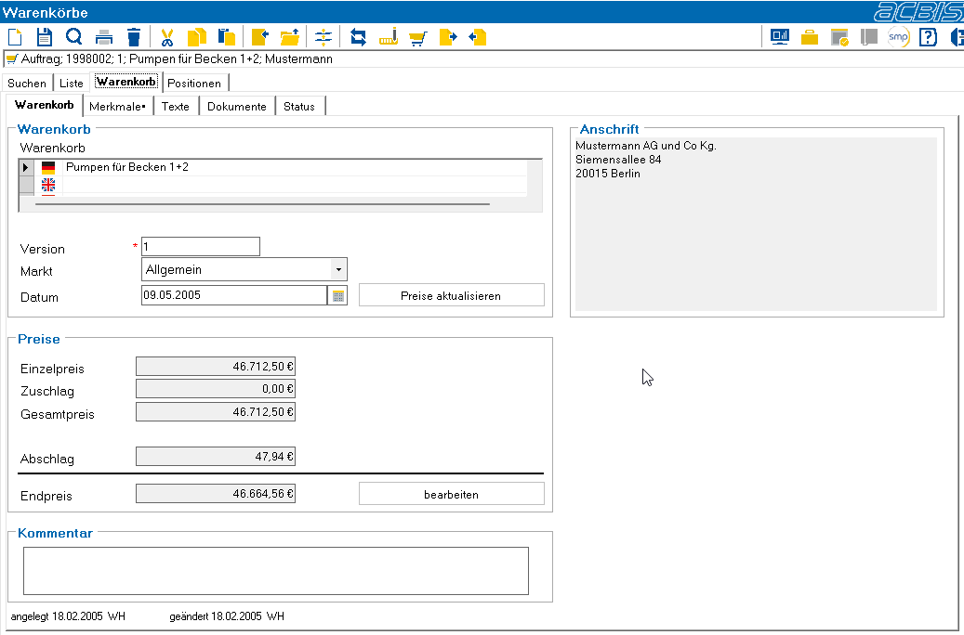
Task: Open the Merkmale sub-tab
Action: click(x=117, y=106)
